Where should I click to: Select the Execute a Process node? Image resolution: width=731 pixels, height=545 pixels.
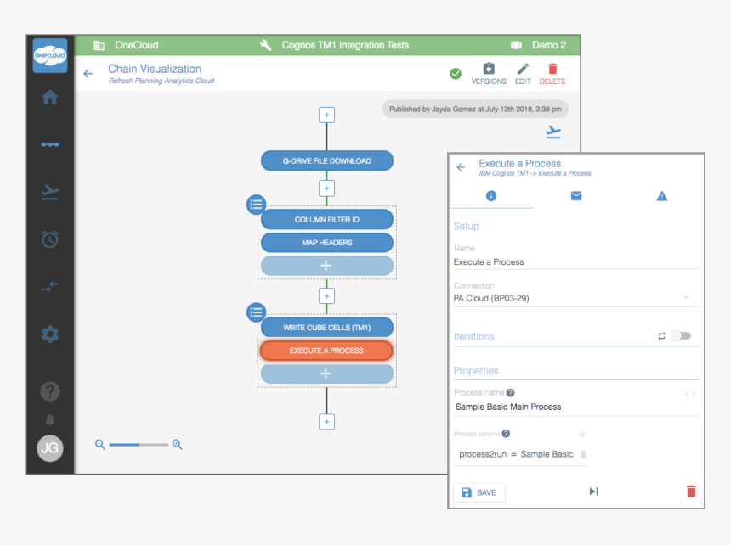326,351
